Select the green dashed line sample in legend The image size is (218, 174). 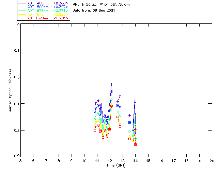tap(22, 11)
